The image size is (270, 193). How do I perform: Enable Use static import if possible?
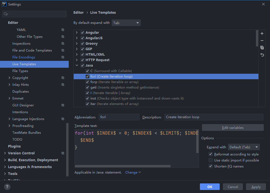point(211,160)
